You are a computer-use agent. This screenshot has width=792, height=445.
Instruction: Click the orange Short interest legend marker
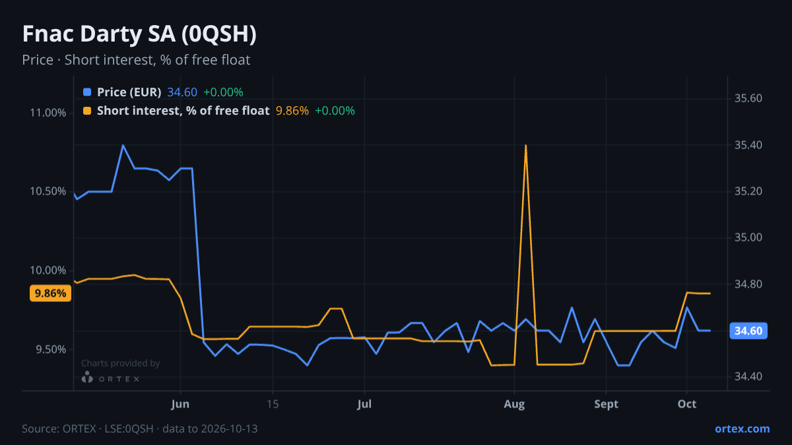point(87,111)
